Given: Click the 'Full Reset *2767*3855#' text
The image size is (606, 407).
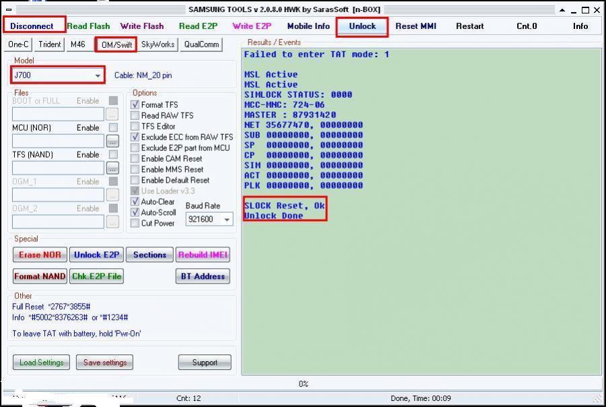Looking at the screenshot, I should (51, 307).
